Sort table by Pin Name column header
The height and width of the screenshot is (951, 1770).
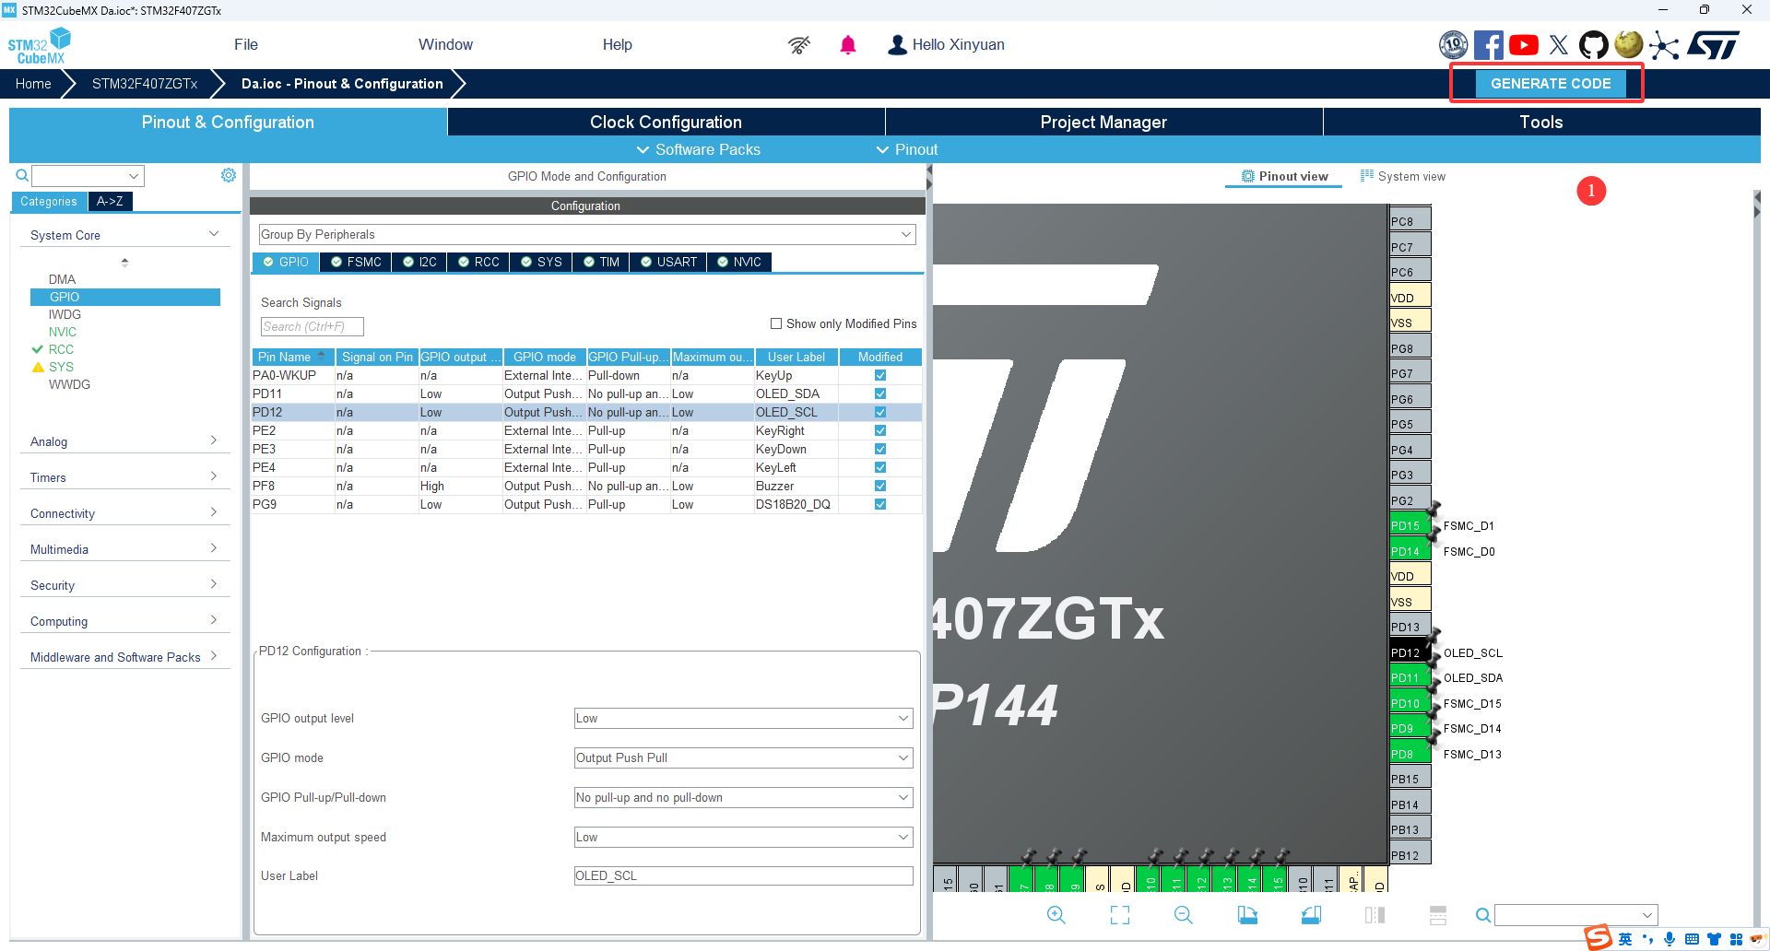pos(292,357)
